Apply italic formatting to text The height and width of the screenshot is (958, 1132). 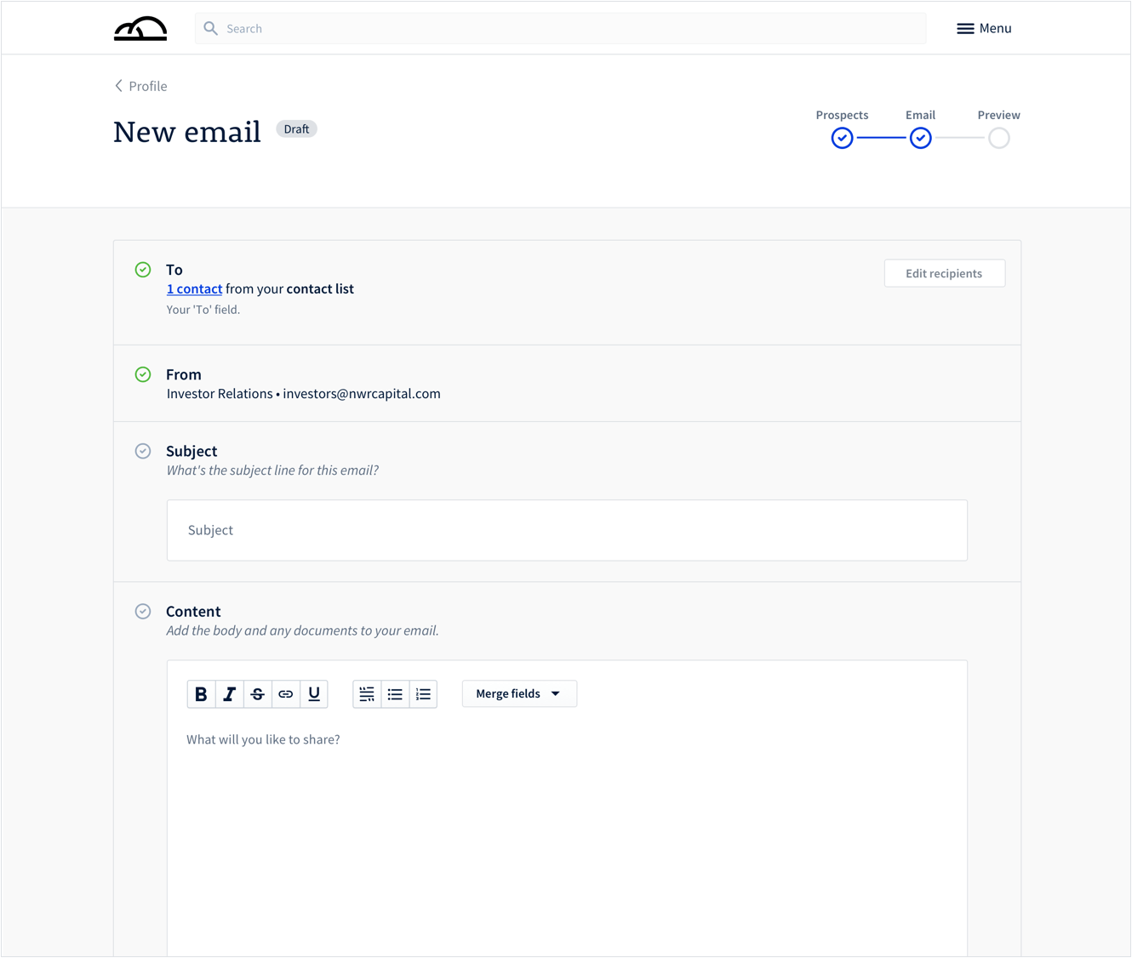tap(229, 694)
